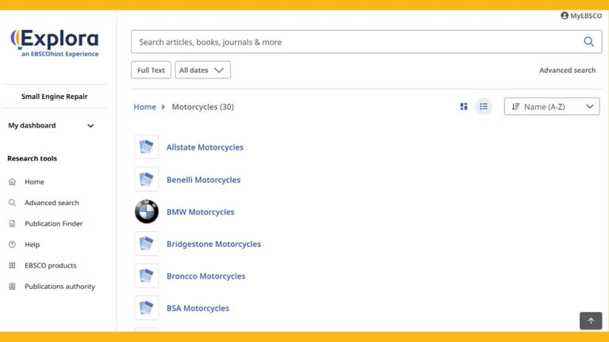Switch to grid view icon
The width and height of the screenshot is (609, 342).
point(463,106)
